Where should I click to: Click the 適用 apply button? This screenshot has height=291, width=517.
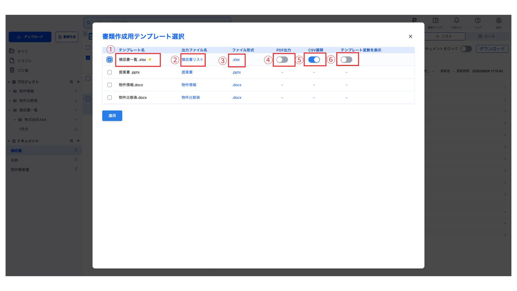tap(112, 116)
